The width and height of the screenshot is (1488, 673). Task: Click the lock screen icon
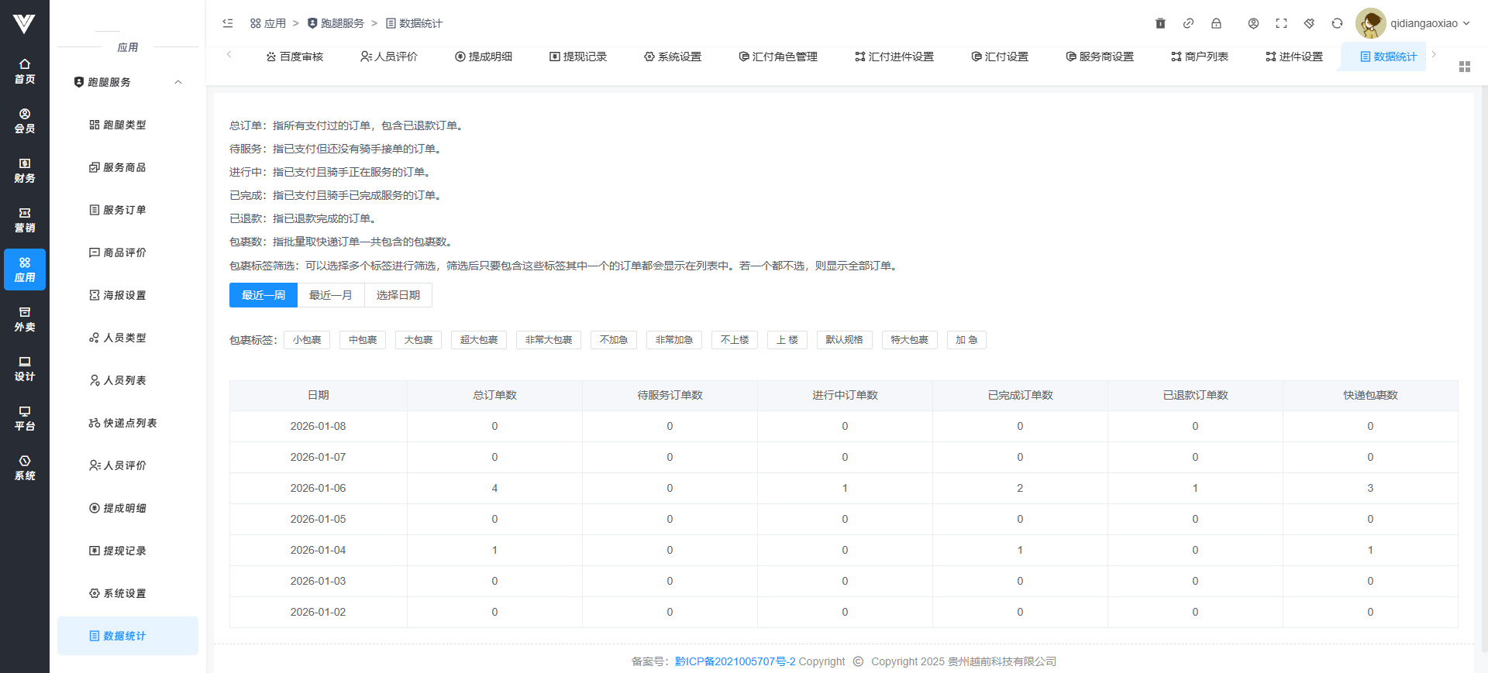pyautogui.click(x=1216, y=23)
